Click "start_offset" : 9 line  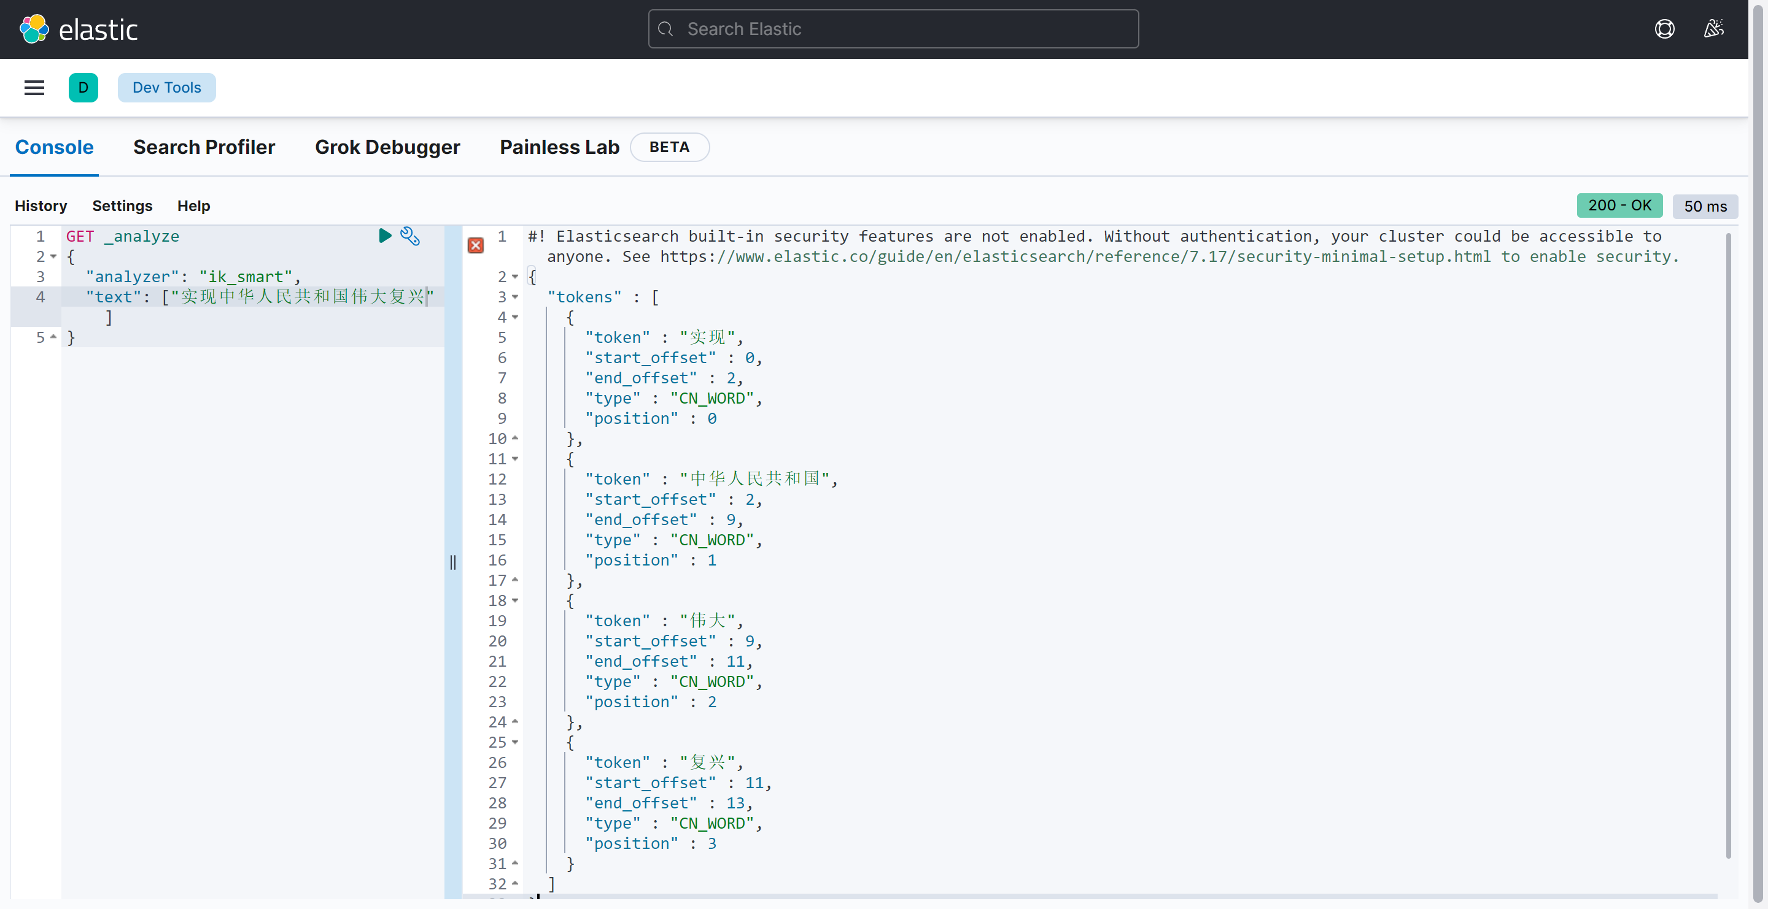[673, 641]
